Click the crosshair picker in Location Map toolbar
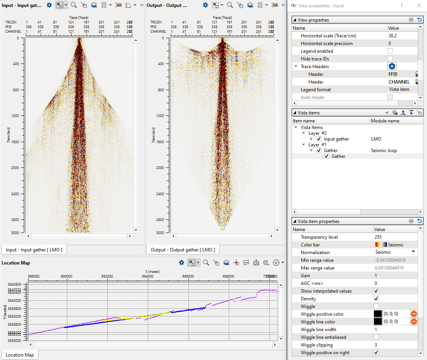 (236, 263)
